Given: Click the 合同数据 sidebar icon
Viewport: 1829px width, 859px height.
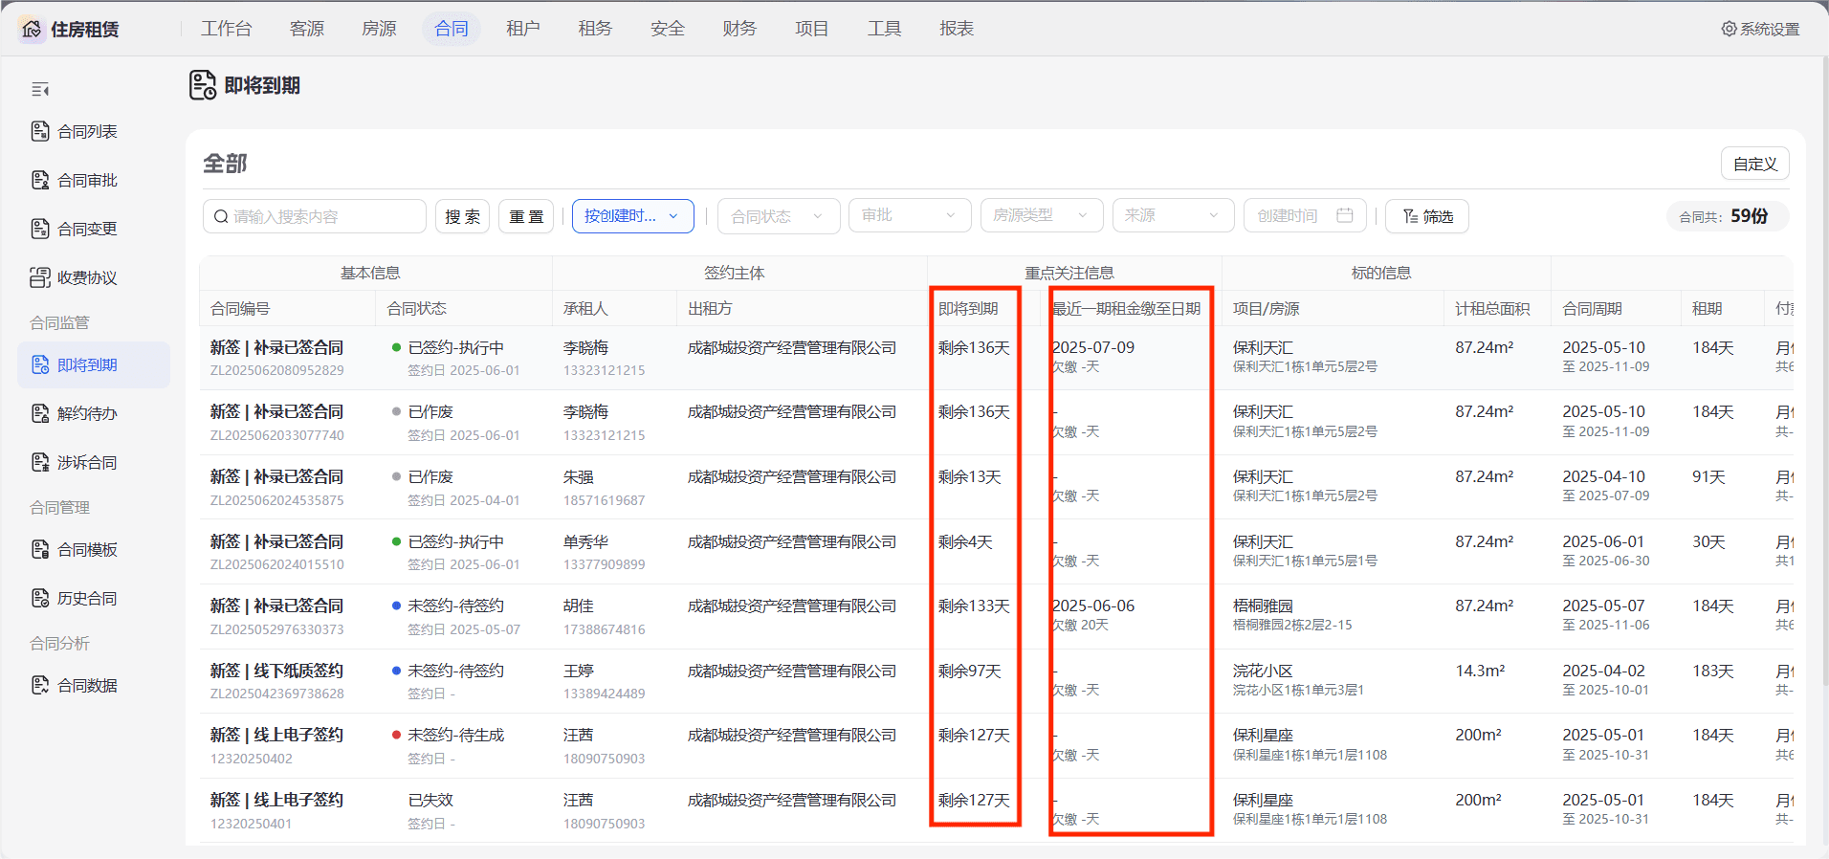Looking at the screenshot, I should coord(40,685).
